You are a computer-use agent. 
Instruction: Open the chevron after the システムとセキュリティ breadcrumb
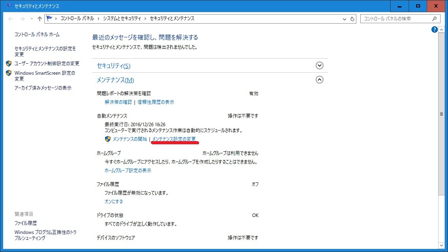click(145, 18)
